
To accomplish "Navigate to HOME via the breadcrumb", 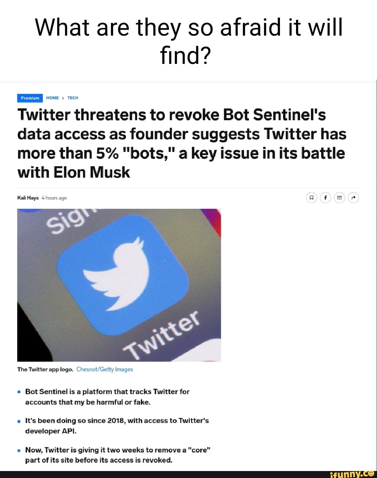I will (52, 98).
